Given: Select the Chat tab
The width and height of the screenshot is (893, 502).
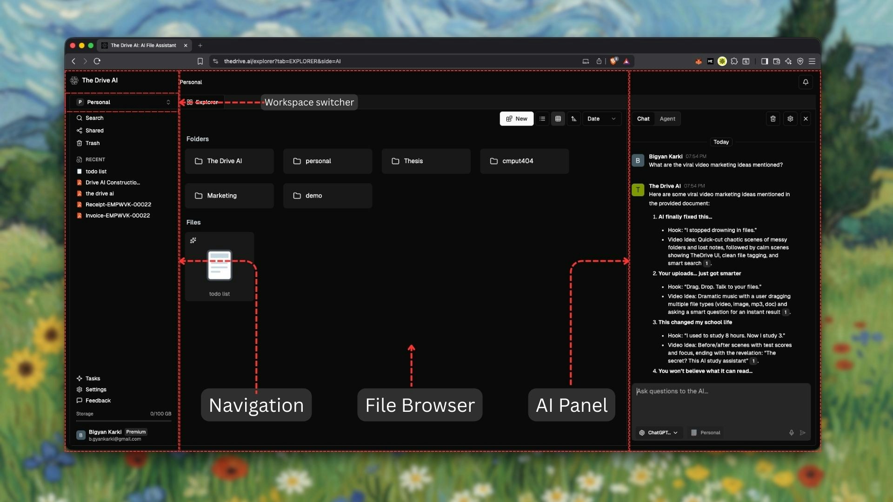Looking at the screenshot, I should pyautogui.click(x=643, y=119).
